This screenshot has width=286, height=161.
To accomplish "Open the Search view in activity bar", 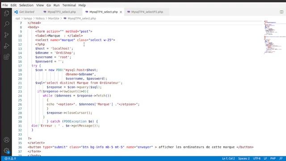I will 6,24.
